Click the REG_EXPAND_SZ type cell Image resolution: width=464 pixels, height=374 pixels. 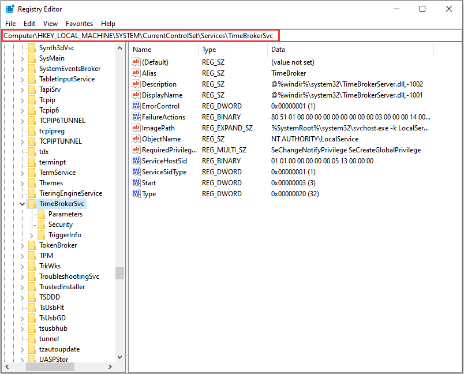[227, 128]
